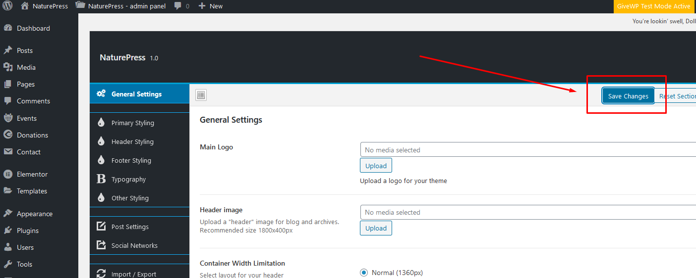Click the Dashboard gauge icon

pos(8,28)
